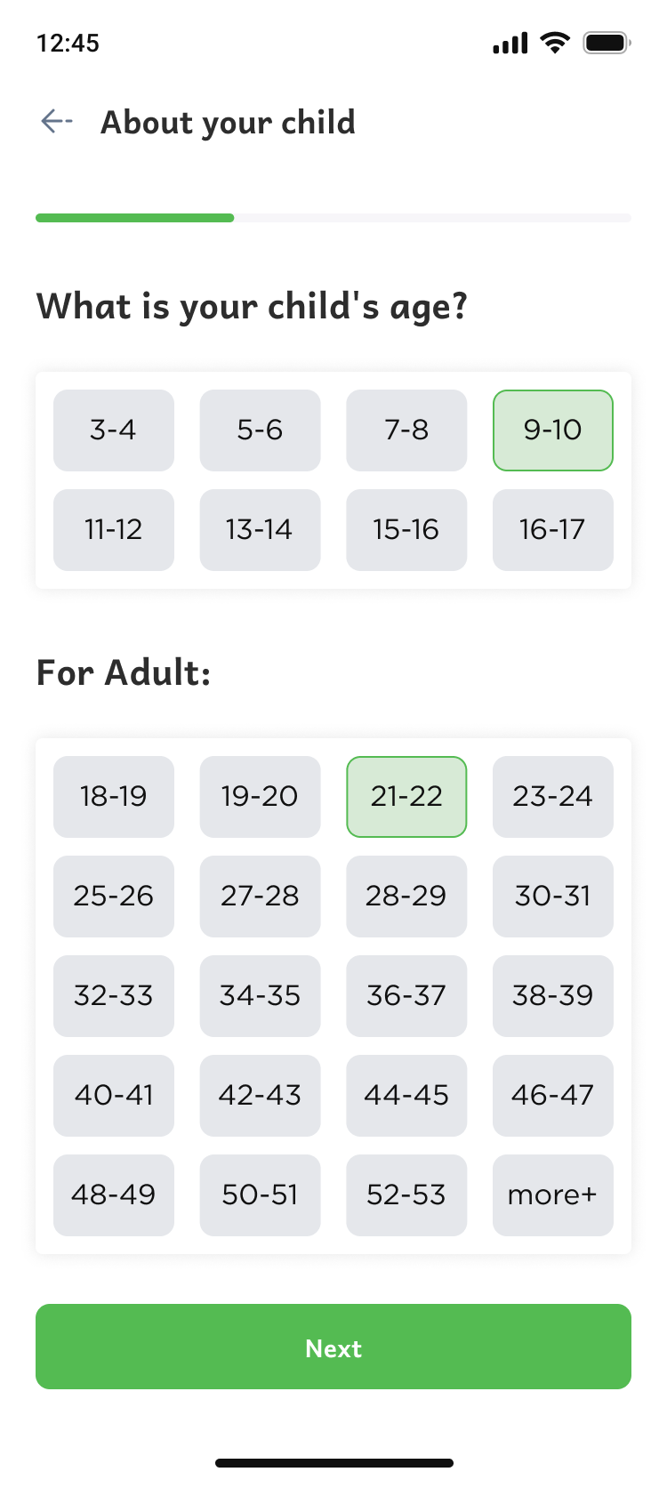Select the 16-17 age option
Image resolution: width=667 pixels, height=1496 pixels.
pyautogui.click(x=553, y=530)
